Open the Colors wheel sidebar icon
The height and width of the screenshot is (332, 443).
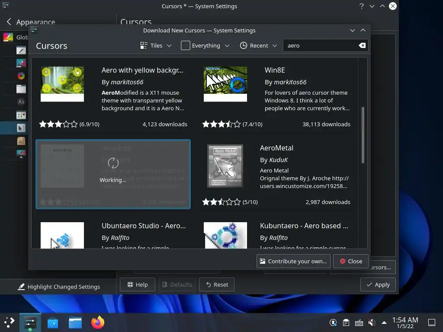click(21, 76)
